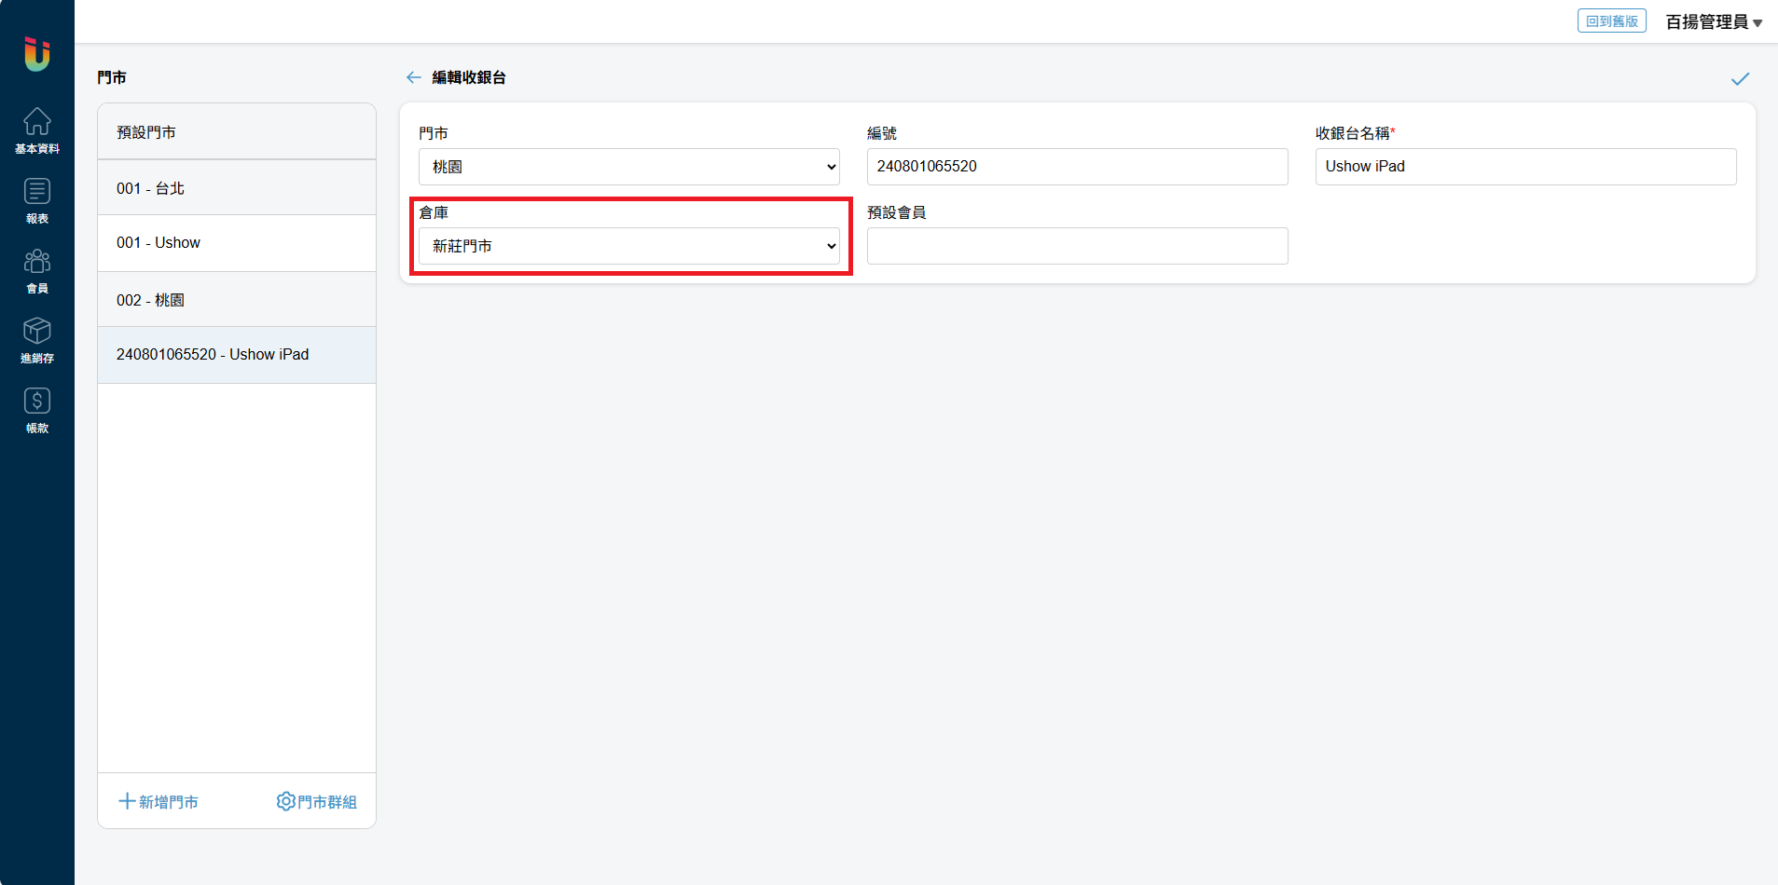Open the 百揚管理員 user menu
Screen dimensions: 1778x885
(1713, 21)
